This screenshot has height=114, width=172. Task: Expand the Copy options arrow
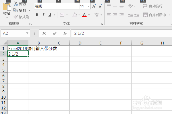click(x=30, y=11)
